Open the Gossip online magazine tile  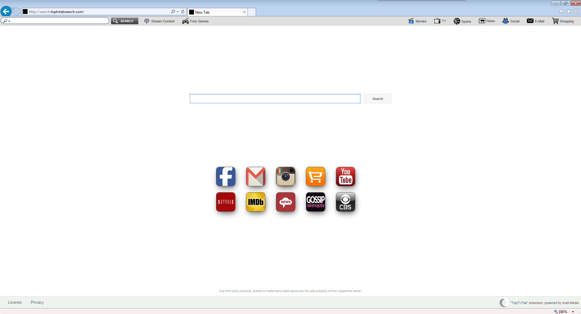(x=316, y=202)
